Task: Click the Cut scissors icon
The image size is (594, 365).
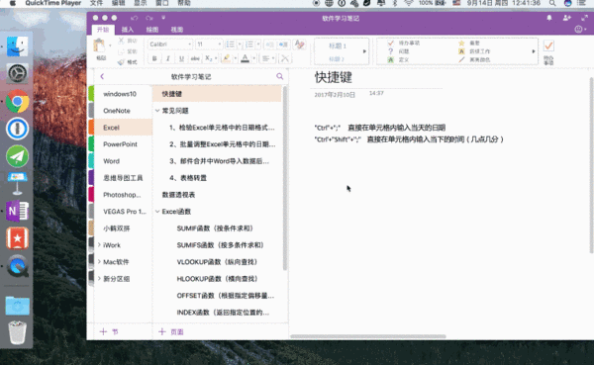Action: (121, 41)
